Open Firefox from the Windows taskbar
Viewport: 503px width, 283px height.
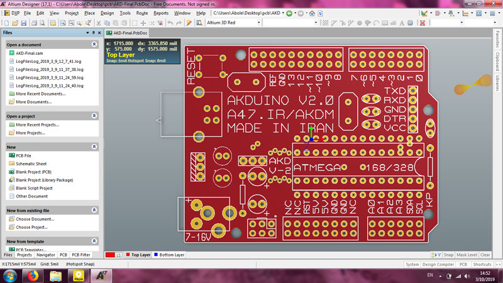tap(32, 275)
